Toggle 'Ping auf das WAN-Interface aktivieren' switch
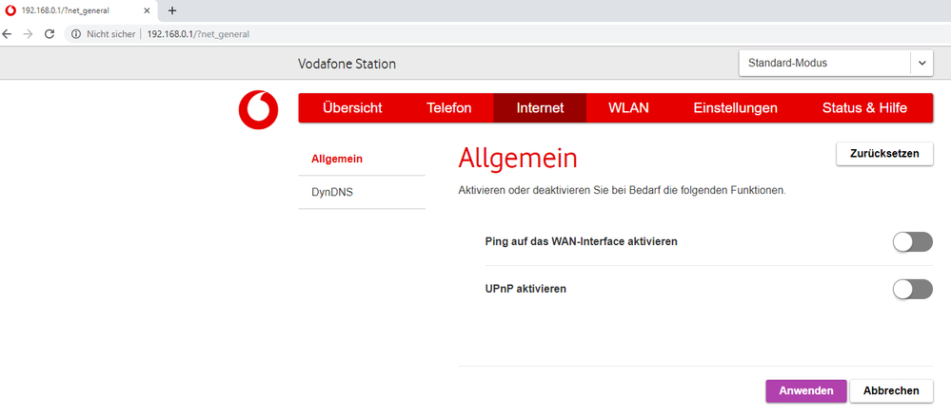This screenshot has height=417, width=951. 912,241
